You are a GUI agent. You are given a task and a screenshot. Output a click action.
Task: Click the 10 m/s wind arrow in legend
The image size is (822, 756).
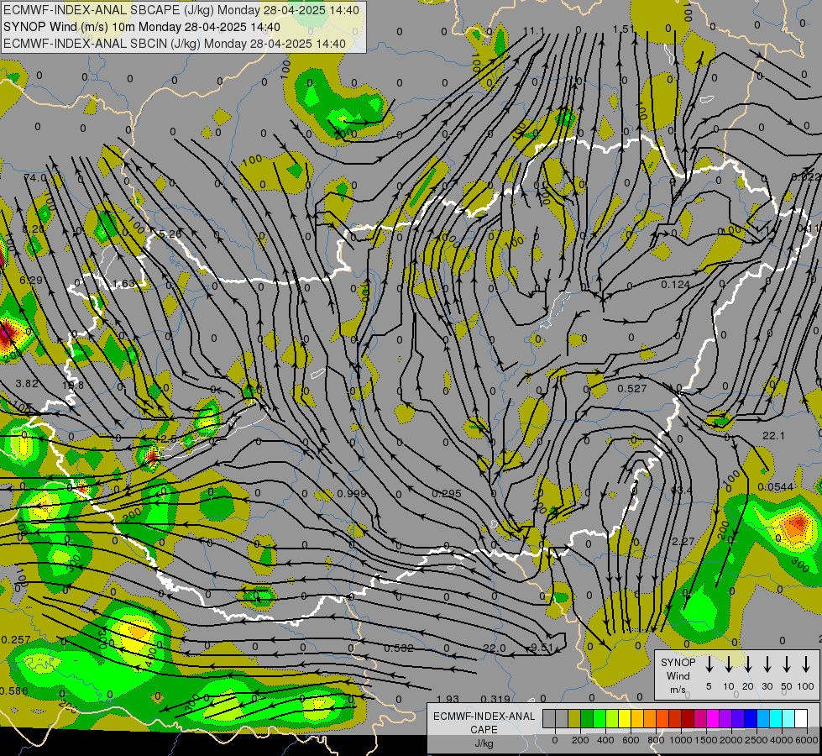(x=729, y=664)
